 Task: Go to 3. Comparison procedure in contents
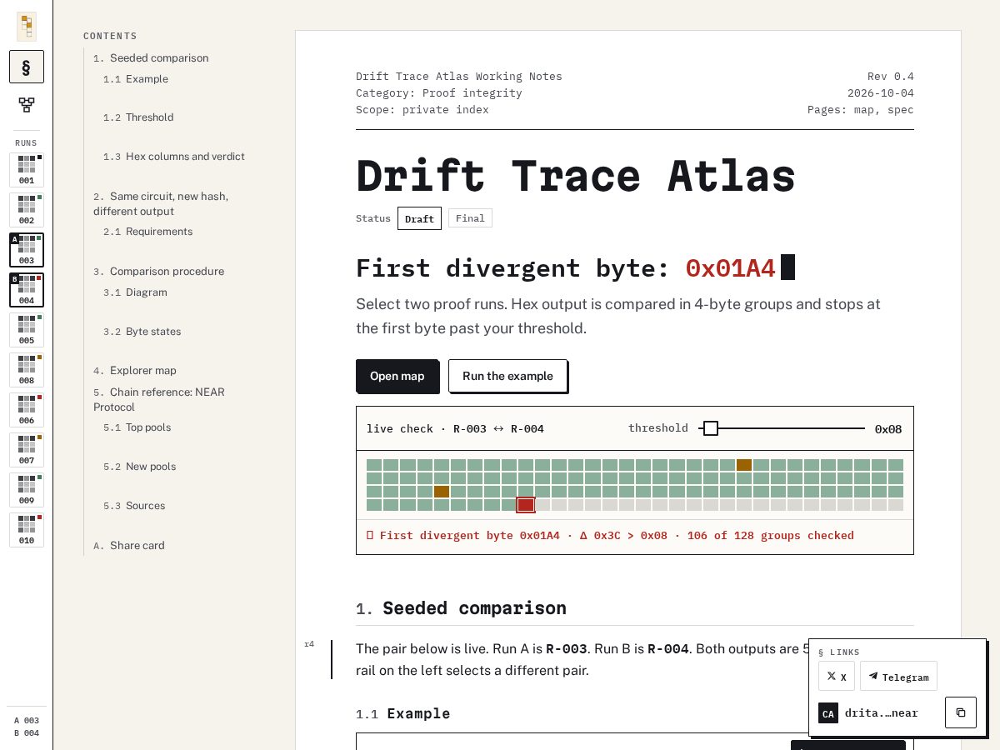(x=158, y=272)
